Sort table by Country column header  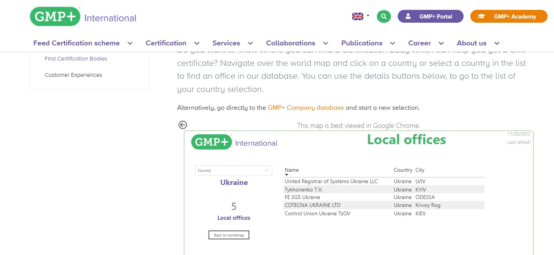[x=403, y=170]
